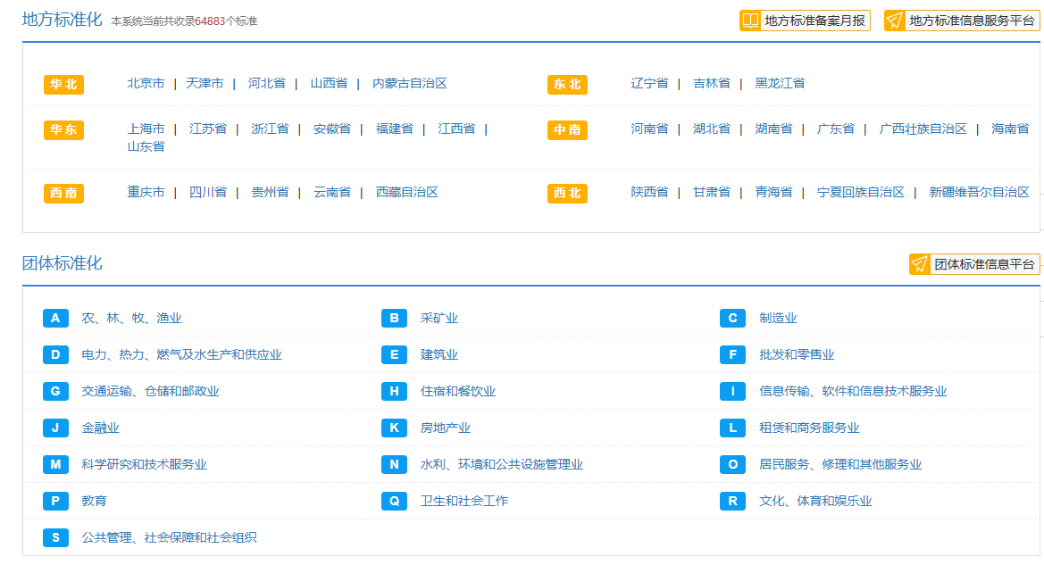Viewport: 1044px width, 565px height.
Task: Select the blue letter A category badge
Action: (55, 319)
